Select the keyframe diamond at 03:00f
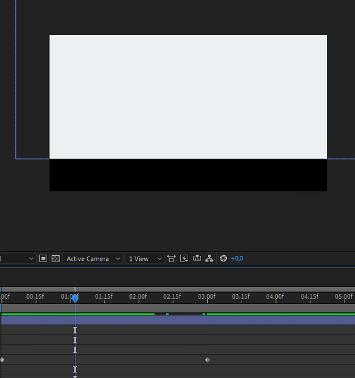355x378 pixels. (207, 360)
